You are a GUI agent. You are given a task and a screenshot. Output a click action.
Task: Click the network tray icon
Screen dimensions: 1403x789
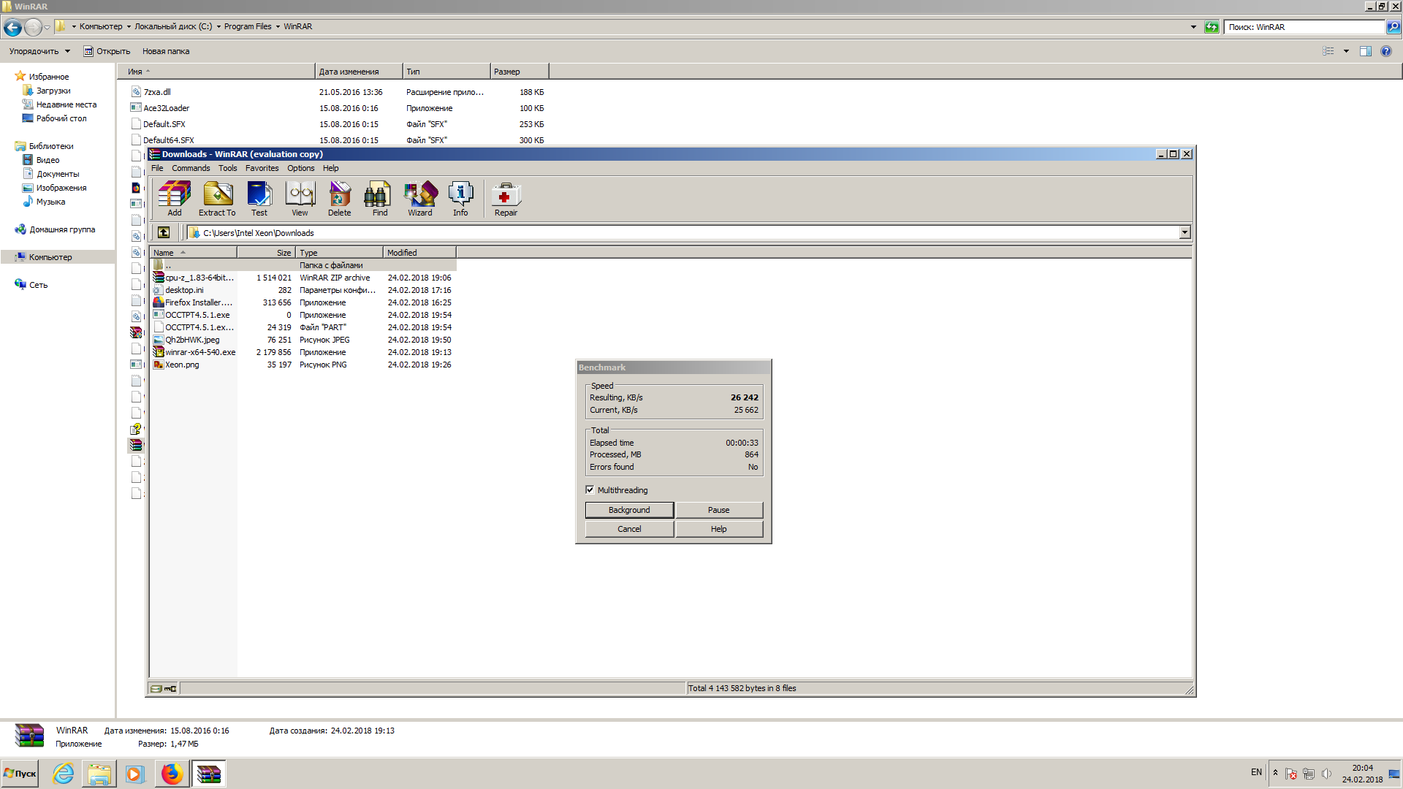click(1309, 774)
